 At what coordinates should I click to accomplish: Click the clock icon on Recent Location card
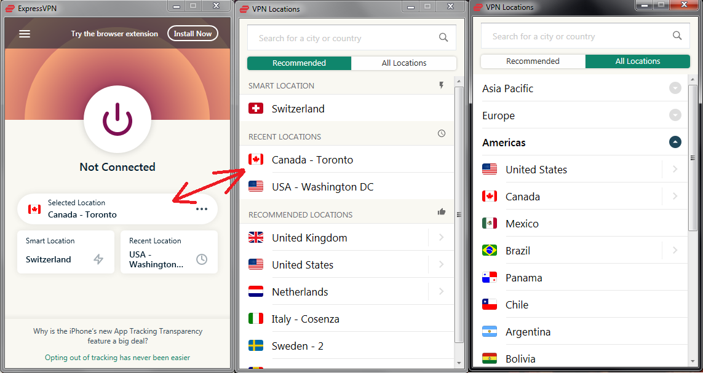(202, 259)
